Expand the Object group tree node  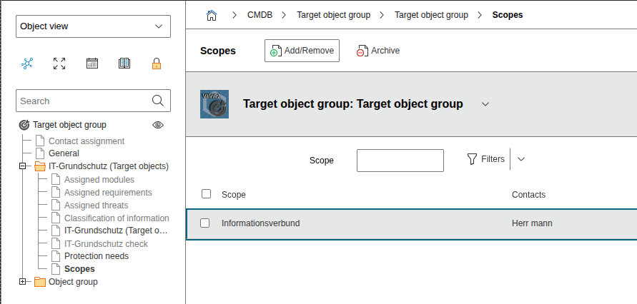pyautogui.click(x=23, y=282)
